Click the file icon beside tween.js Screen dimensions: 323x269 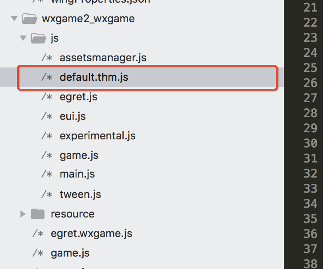47,194
